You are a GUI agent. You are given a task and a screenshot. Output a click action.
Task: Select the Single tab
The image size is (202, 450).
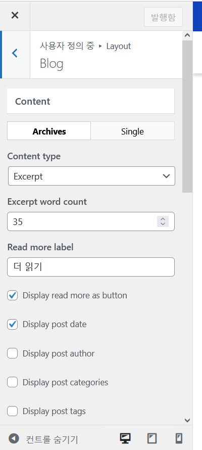[x=132, y=131]
